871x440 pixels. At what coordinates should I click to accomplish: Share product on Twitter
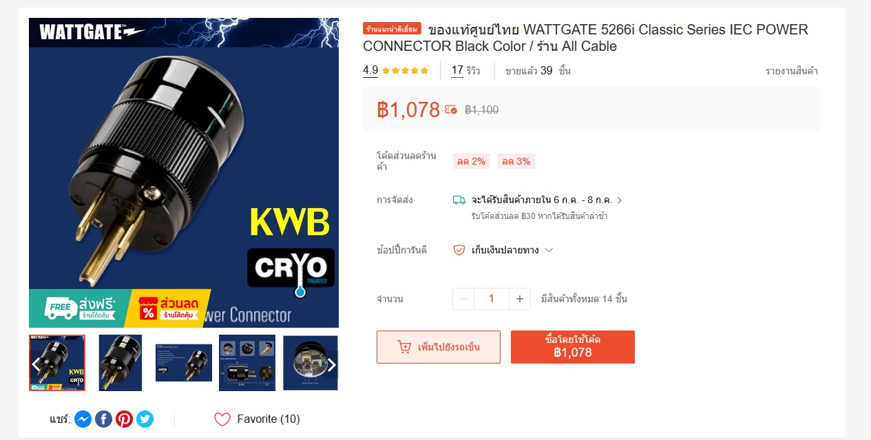(x=145, y=419)
